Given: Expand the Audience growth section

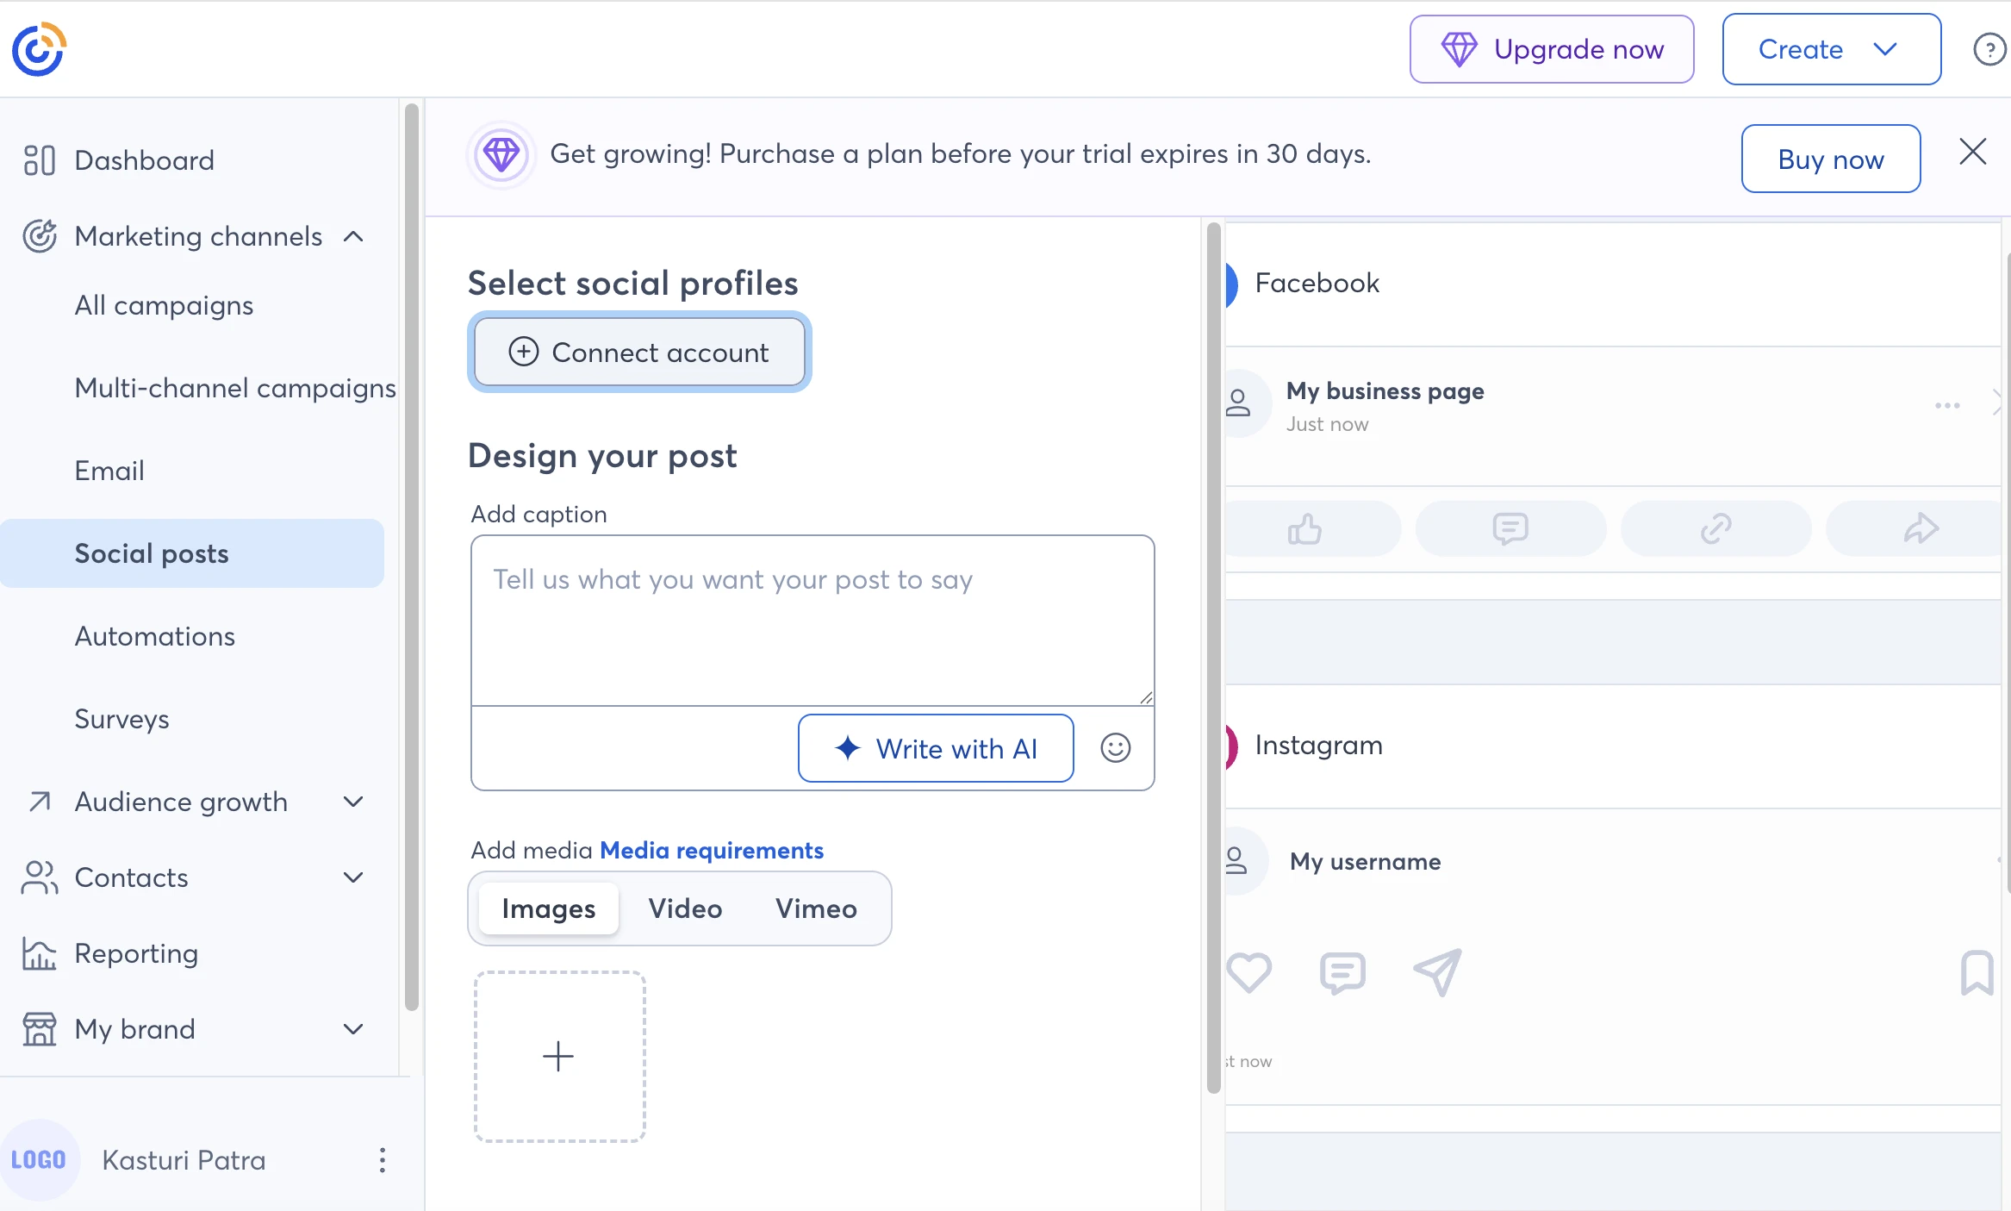Looking at the screenshot, I should [353, 802].
